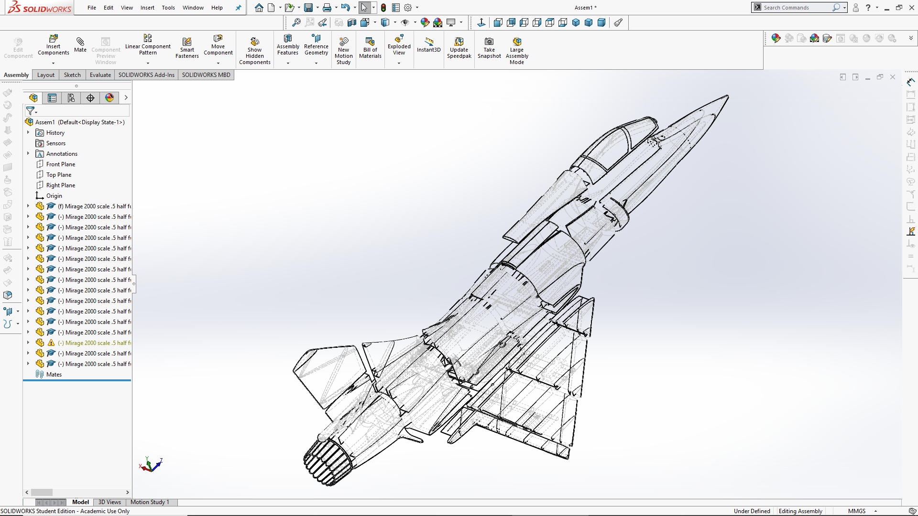Viewport: 918px width, 516px height.
Task: Click Show Hidden Components
Action: (x=255, y=51)
